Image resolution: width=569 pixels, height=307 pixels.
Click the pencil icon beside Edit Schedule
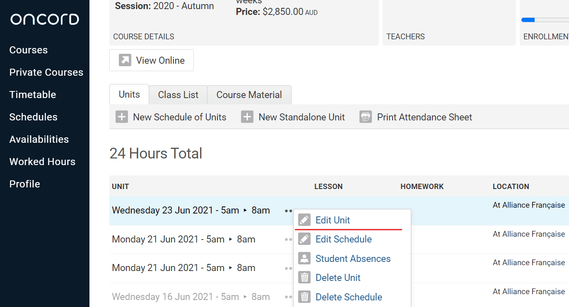click(x=304, y=239)
